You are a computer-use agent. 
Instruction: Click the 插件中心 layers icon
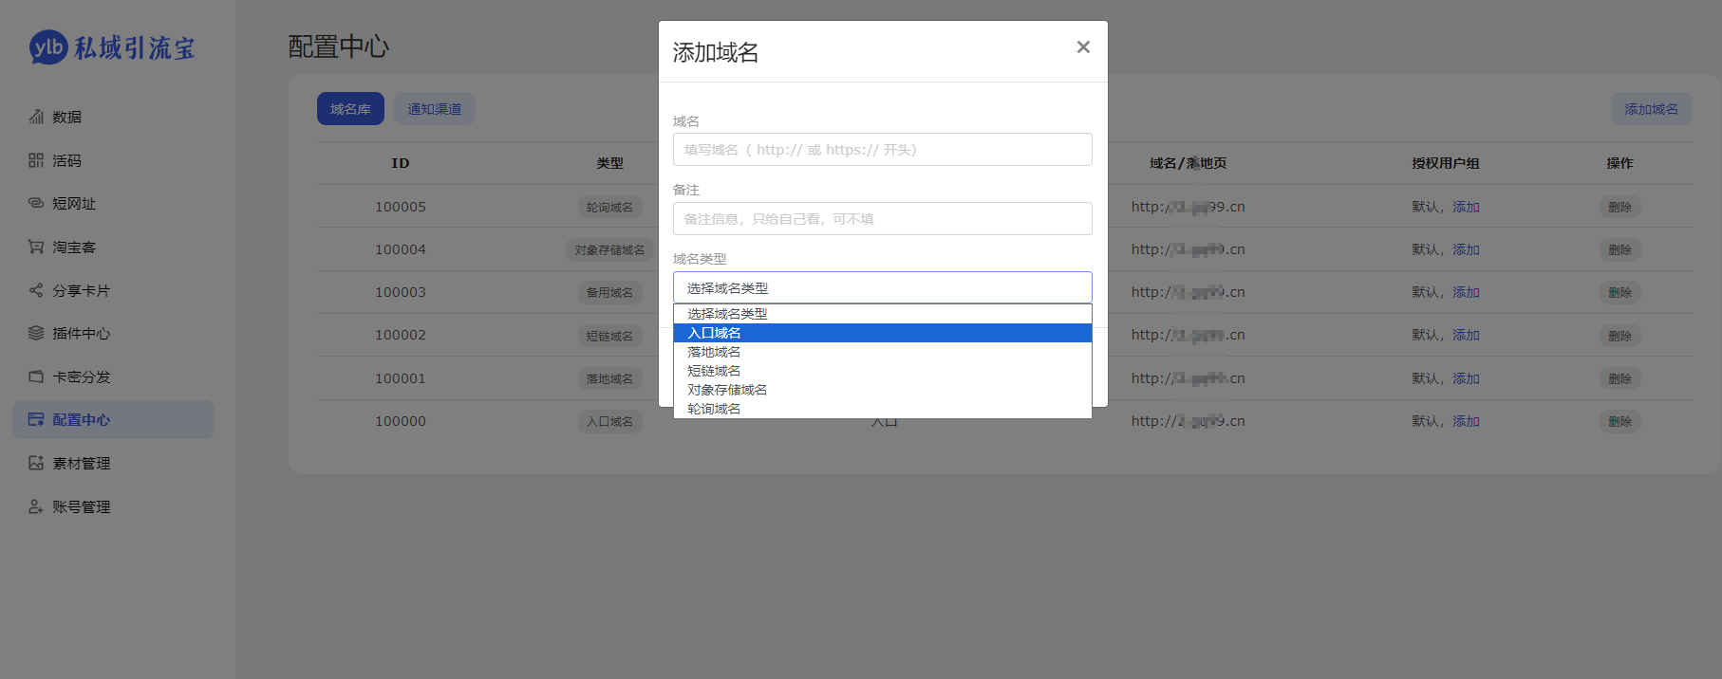[x=36, y=333]
